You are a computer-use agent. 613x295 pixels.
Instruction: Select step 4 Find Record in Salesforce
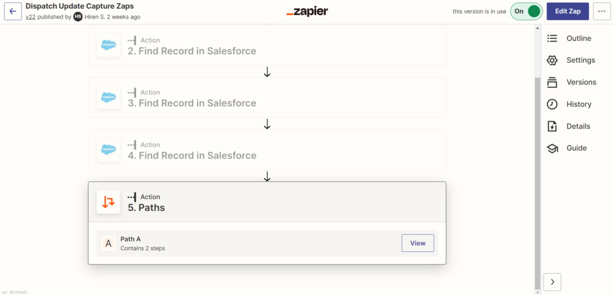click(267, 150)
